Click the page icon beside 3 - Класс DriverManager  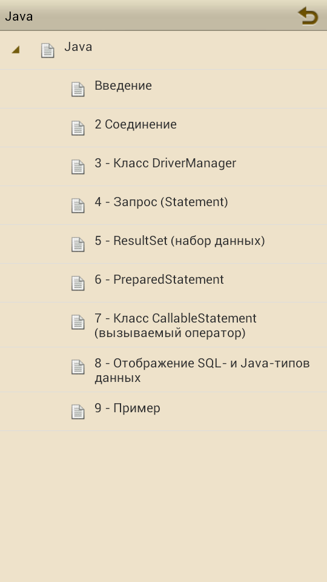[x=78, y=167]
